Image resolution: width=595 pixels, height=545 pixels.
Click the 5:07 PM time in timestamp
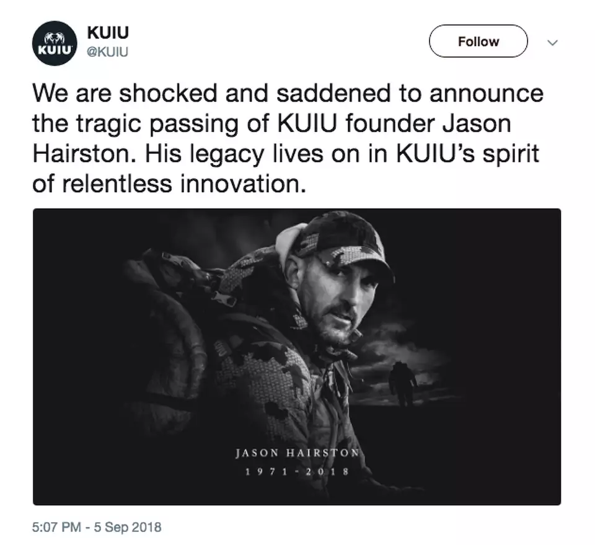[x=56, y=527]
